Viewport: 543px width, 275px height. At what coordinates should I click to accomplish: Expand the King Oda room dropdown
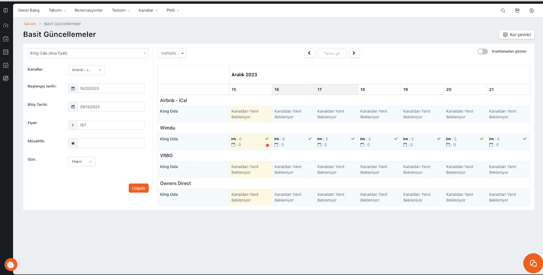click(x=88, y=53)
